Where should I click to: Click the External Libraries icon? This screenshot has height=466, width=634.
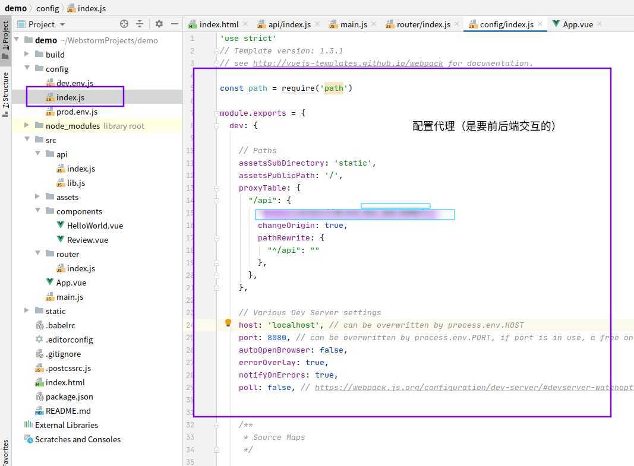29,425
